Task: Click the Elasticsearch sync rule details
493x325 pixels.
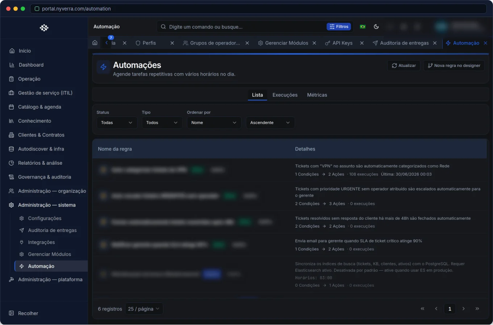Action: pyautogui.click(x=380, y=274)
